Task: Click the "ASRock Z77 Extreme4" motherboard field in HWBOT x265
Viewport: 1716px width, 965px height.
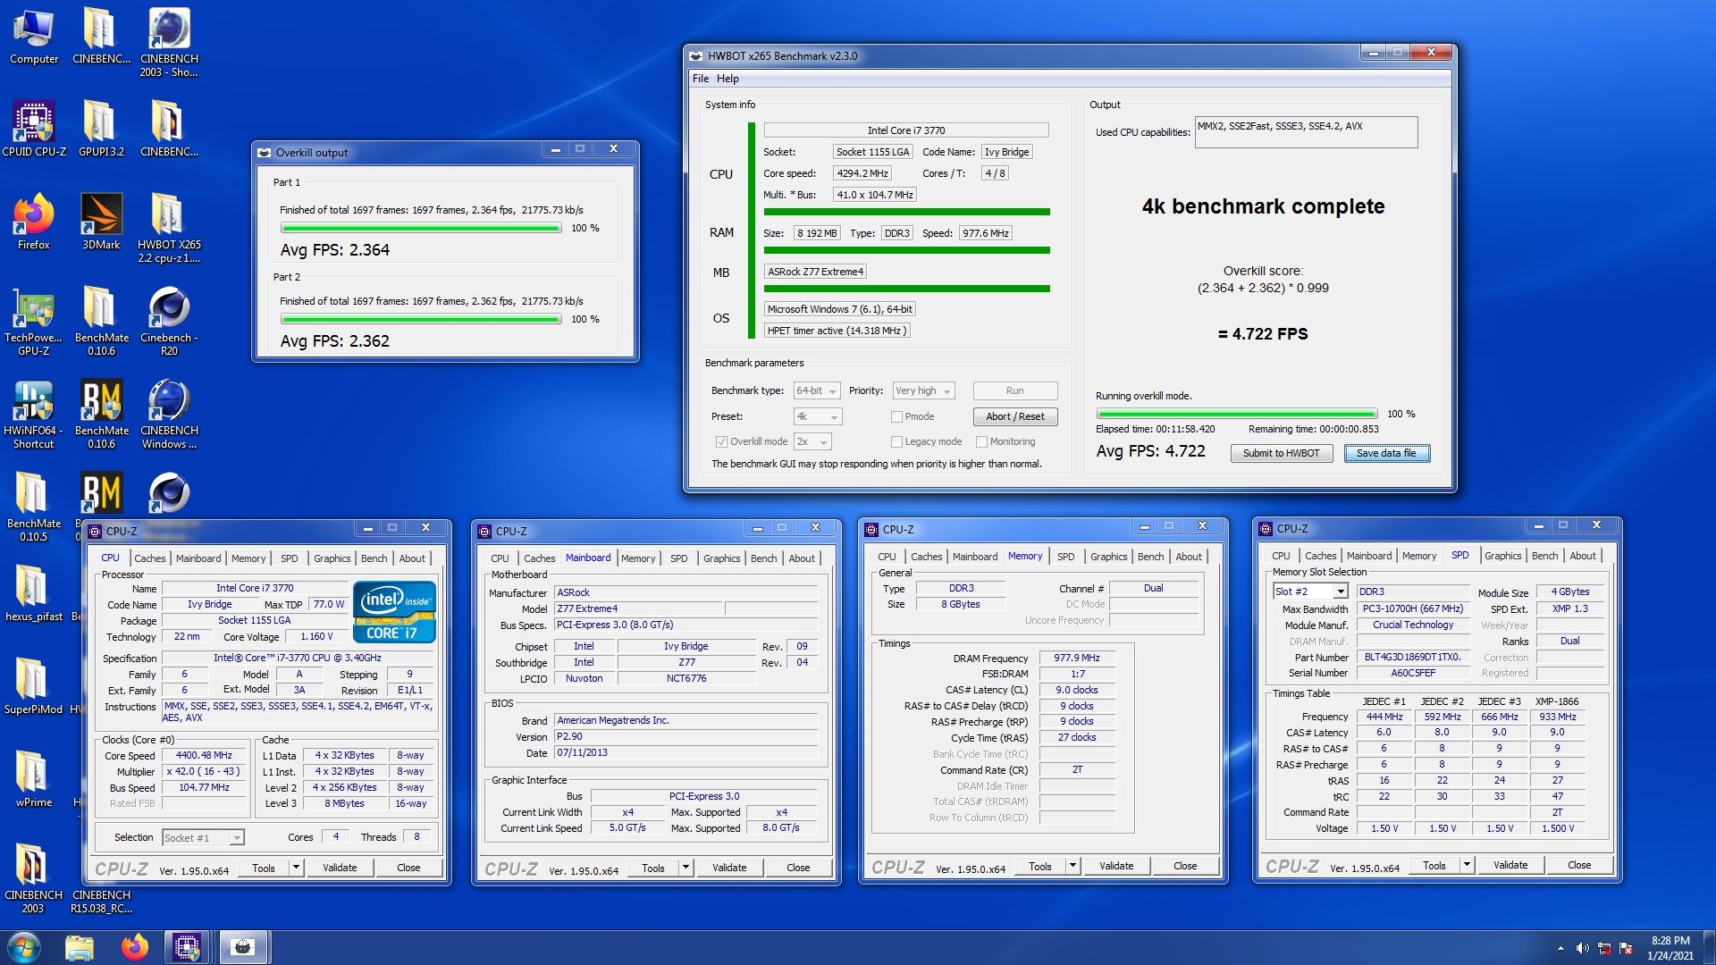Action: (x=815, y=272)
